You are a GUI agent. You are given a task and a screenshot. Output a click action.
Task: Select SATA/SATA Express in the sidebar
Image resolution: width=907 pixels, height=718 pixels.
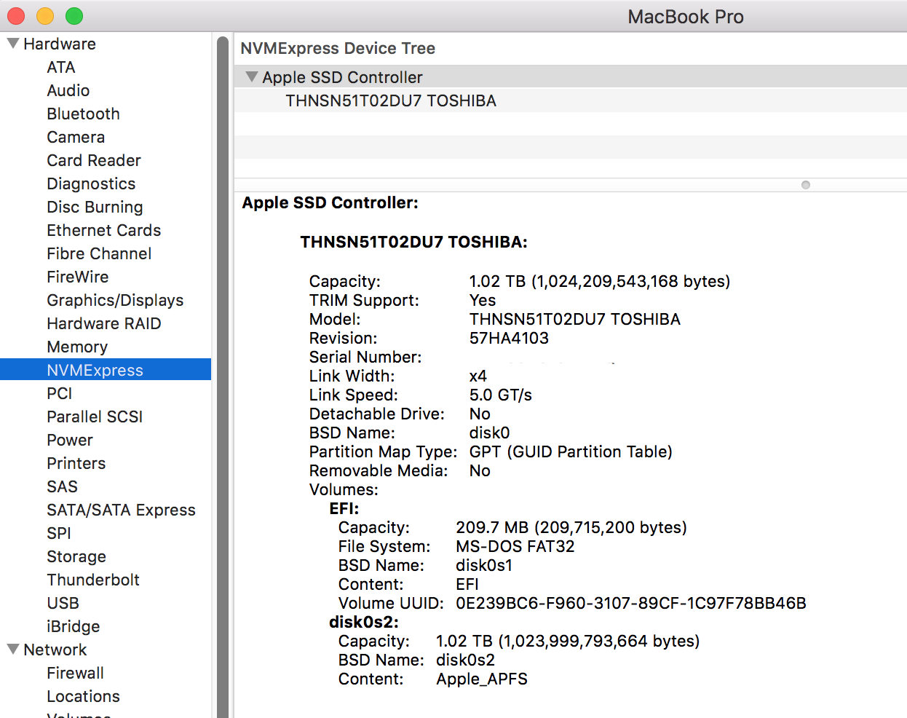121,510
